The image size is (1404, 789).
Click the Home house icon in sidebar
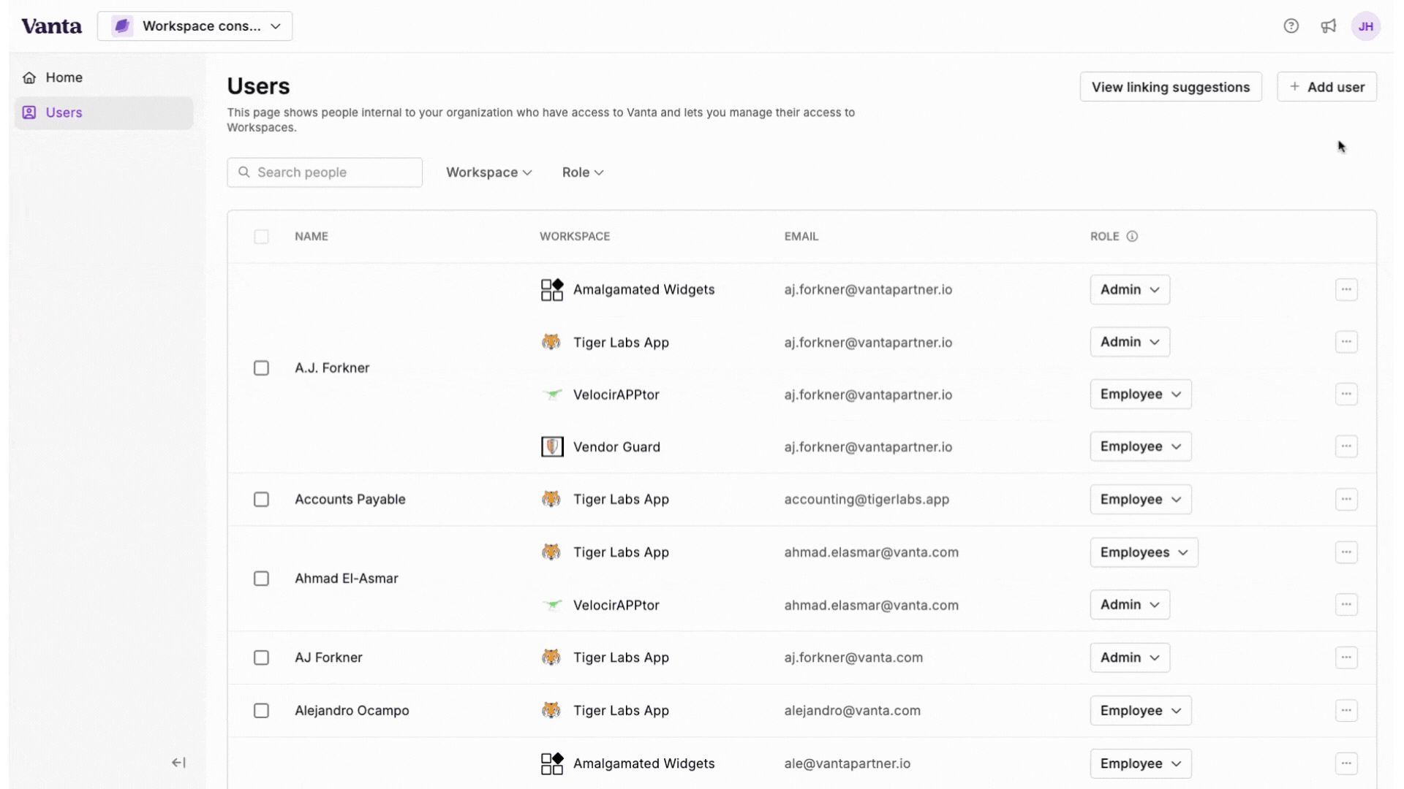pyautogui.click(x=29, y=77)
